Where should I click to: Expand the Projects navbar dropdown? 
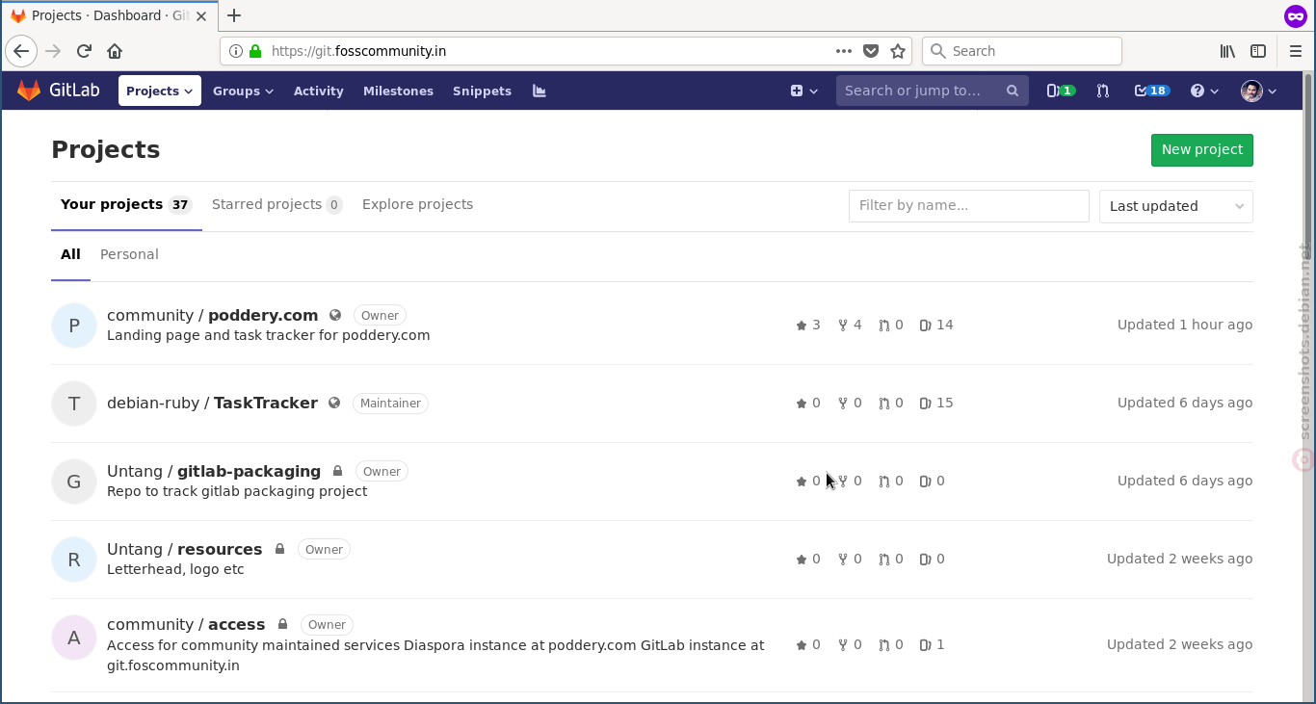(x=160, y=91)
